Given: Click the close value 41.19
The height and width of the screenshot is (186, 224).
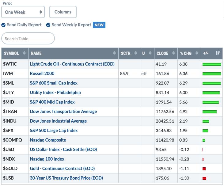Looking at the screenshot, I should [x=161, y=64].
